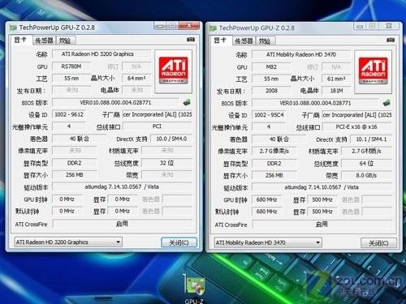This screenshot has height=304, width=406.
Task: Click name field ATI Radeon HD 3200 Graphics
Action: point(101,54)
